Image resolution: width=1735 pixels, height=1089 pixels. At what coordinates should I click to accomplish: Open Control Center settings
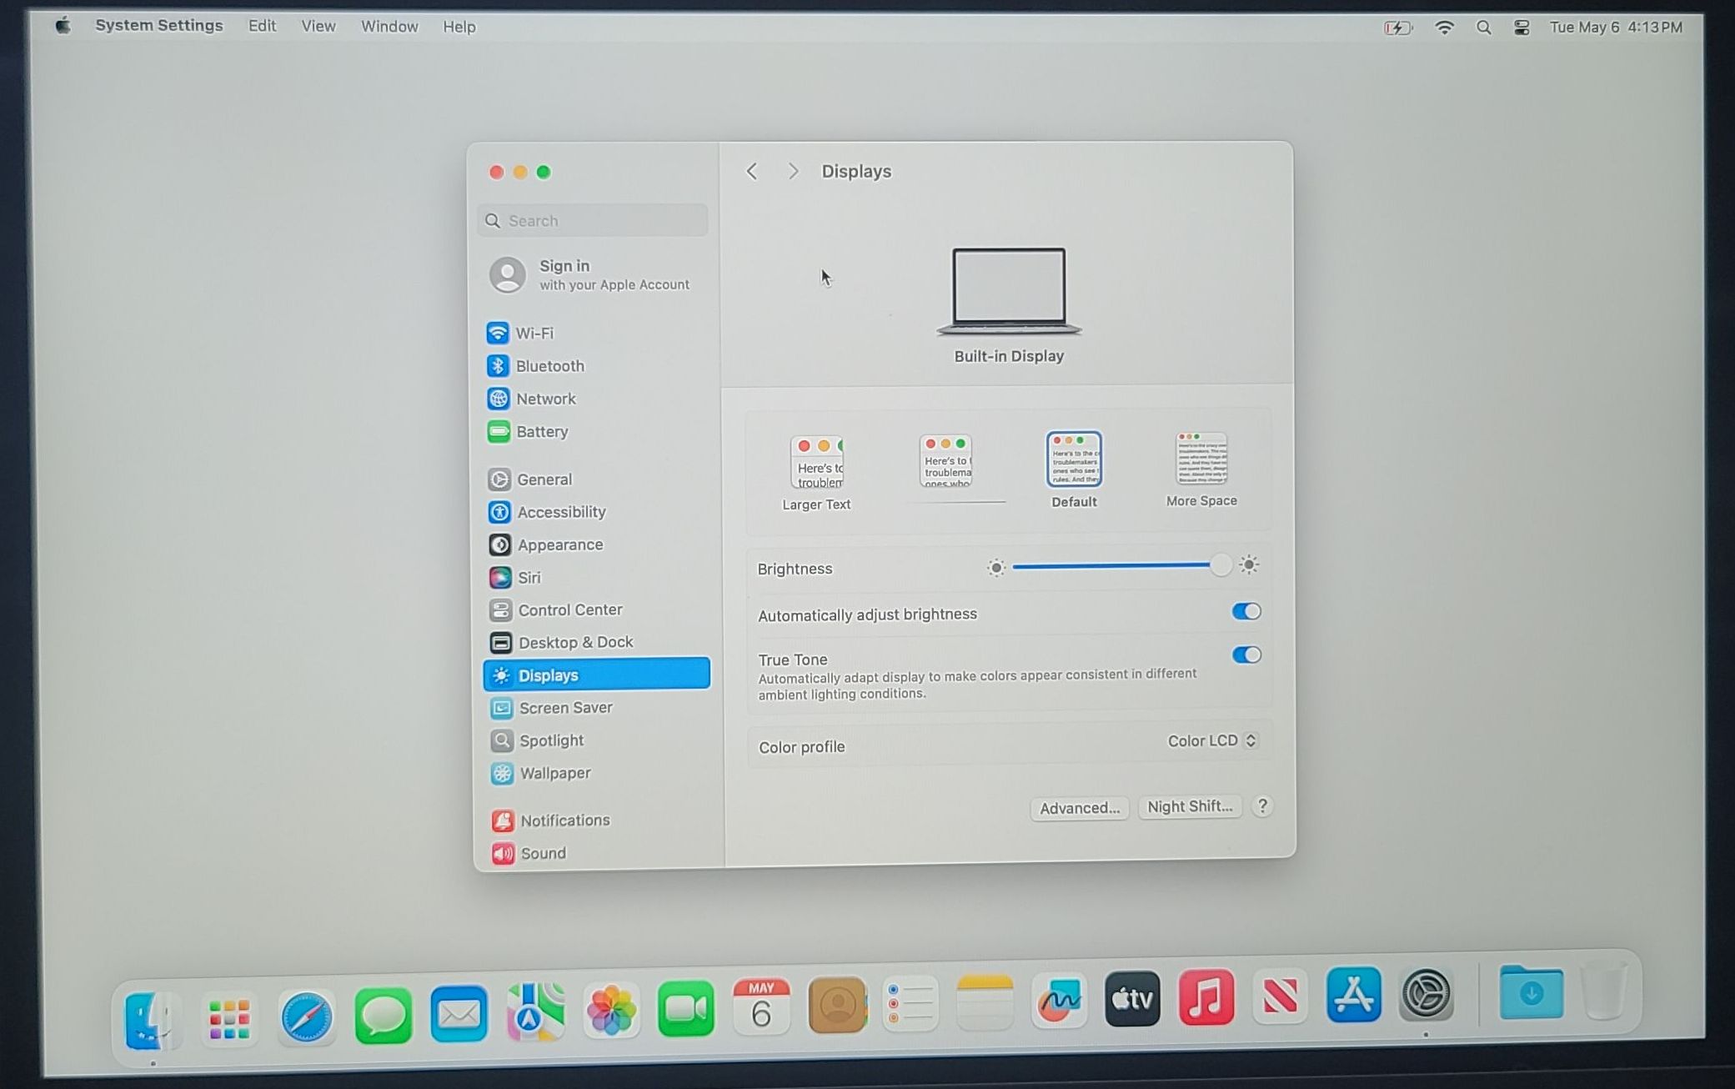(569, 610)
